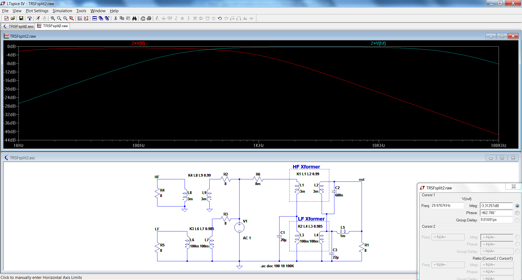Save with the floppy disk icon
This screenshot has width=522, height=280.
(x=21, y=18)
